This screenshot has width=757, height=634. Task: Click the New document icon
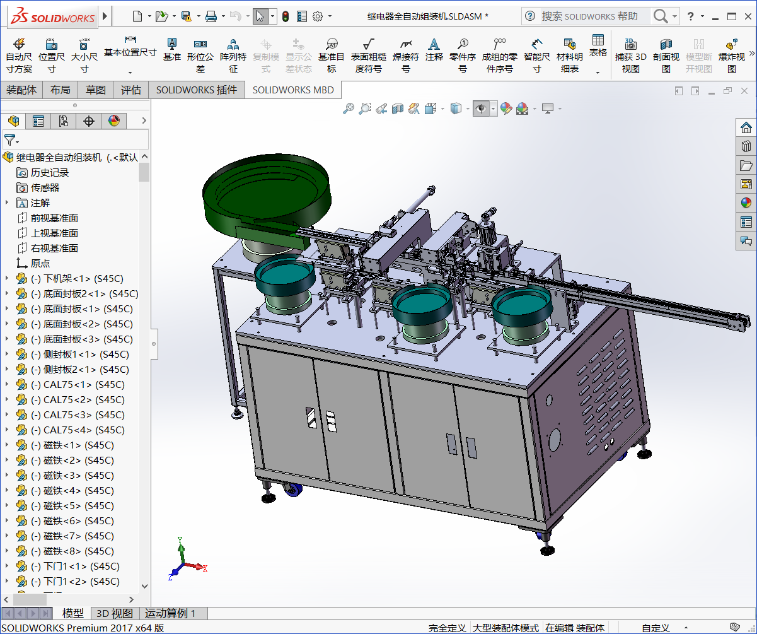[x=137, y=16]
